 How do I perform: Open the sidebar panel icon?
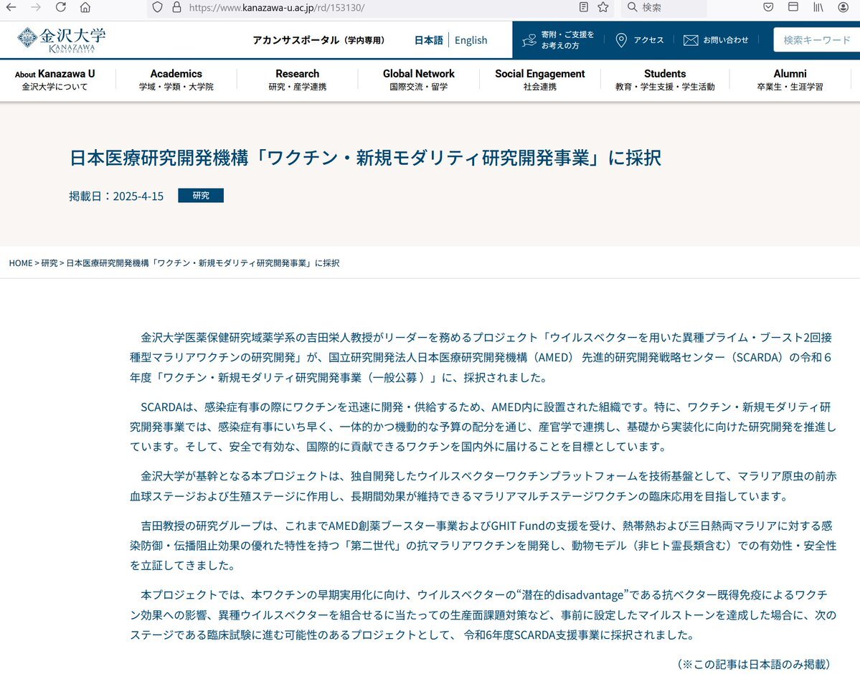tap(793, 7)
